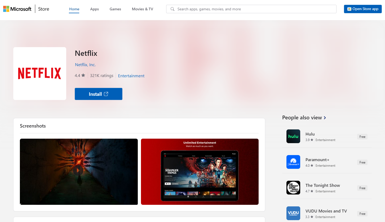Click the Open Store app button
385x222 pixels.
click(x=363, y=9)
